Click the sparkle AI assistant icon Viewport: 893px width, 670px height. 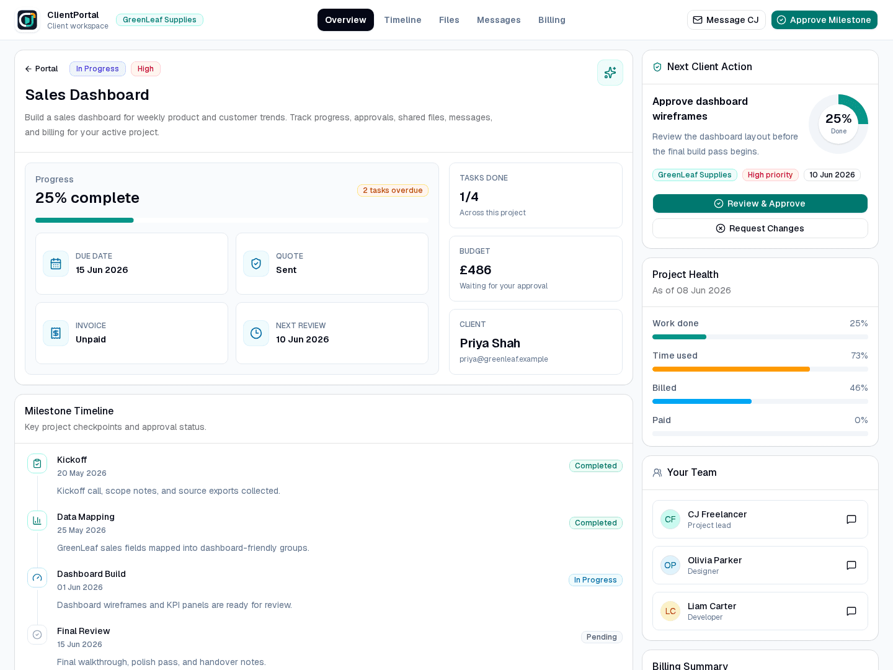tap(610, 73)
